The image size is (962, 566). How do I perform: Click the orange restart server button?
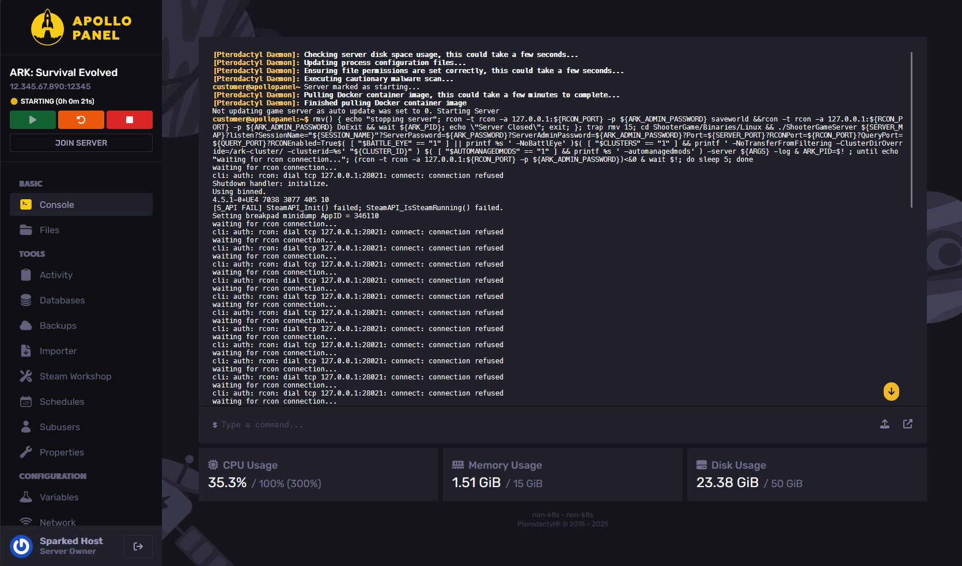click(x=81, y=120)
